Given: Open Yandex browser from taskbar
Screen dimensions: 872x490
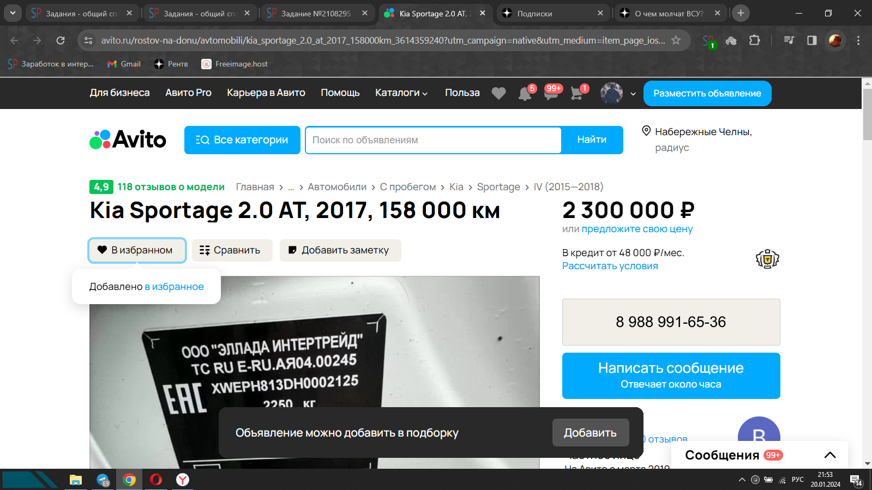Looking at the screenshot, I should click(x=183, y=480).
